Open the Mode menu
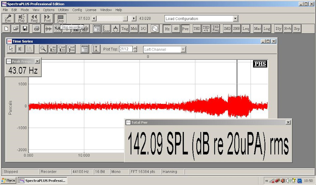This screenshot has height=185, width=316. (x=25, y=10)
